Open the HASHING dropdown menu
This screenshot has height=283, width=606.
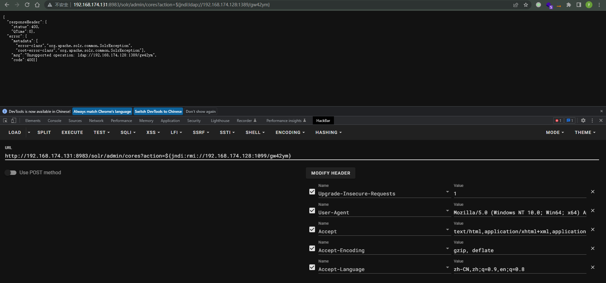click(328, 132)
